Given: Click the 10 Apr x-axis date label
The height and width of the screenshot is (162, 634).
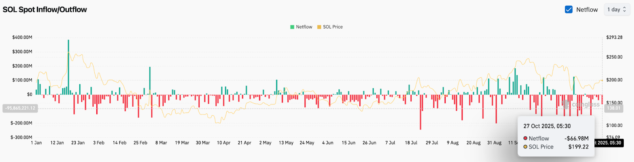Looking at the screenshot, I should tap(223, 143).
